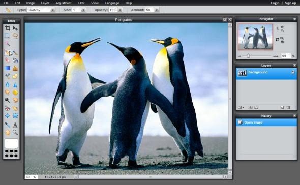Select the Red Eye Reduction tool
The image size is (300, 185).
tap(7, 108)
